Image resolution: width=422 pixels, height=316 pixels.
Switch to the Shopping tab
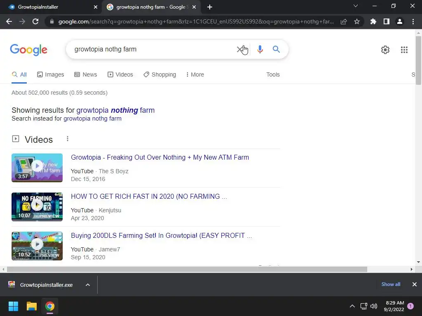[159, 75]
